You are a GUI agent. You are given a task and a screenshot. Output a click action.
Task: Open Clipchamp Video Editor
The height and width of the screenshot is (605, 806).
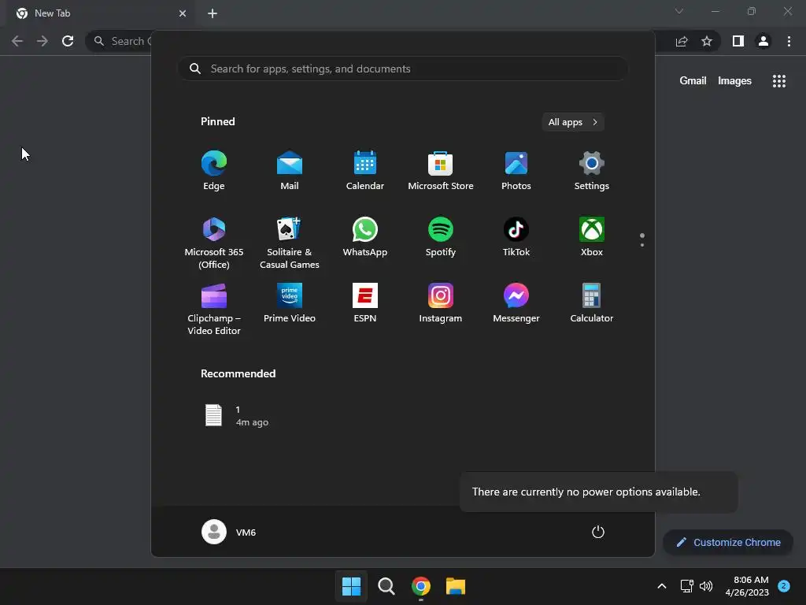[x=214, y=309]
